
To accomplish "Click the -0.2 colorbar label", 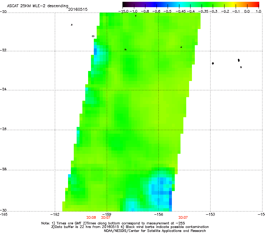I will coord(225,11).
